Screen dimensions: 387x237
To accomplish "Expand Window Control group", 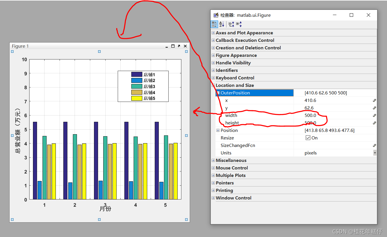I will pyautogui.click(x=213, y=198).
